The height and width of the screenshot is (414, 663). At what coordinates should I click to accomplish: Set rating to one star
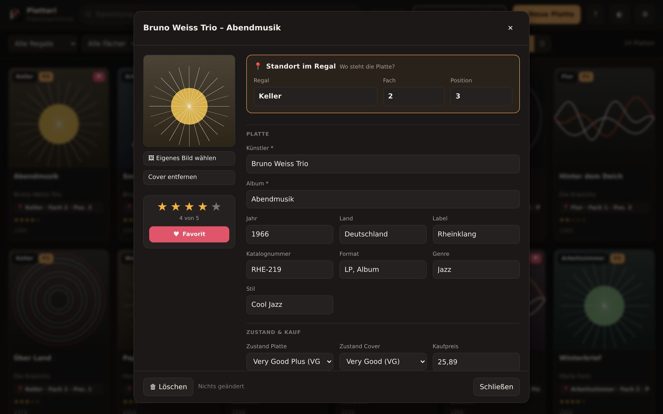(162, 207)
